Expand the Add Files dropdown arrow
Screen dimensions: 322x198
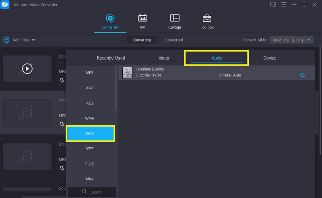point(33,40)
